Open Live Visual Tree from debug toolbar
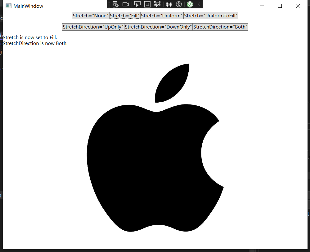 (x=115, y=4)
